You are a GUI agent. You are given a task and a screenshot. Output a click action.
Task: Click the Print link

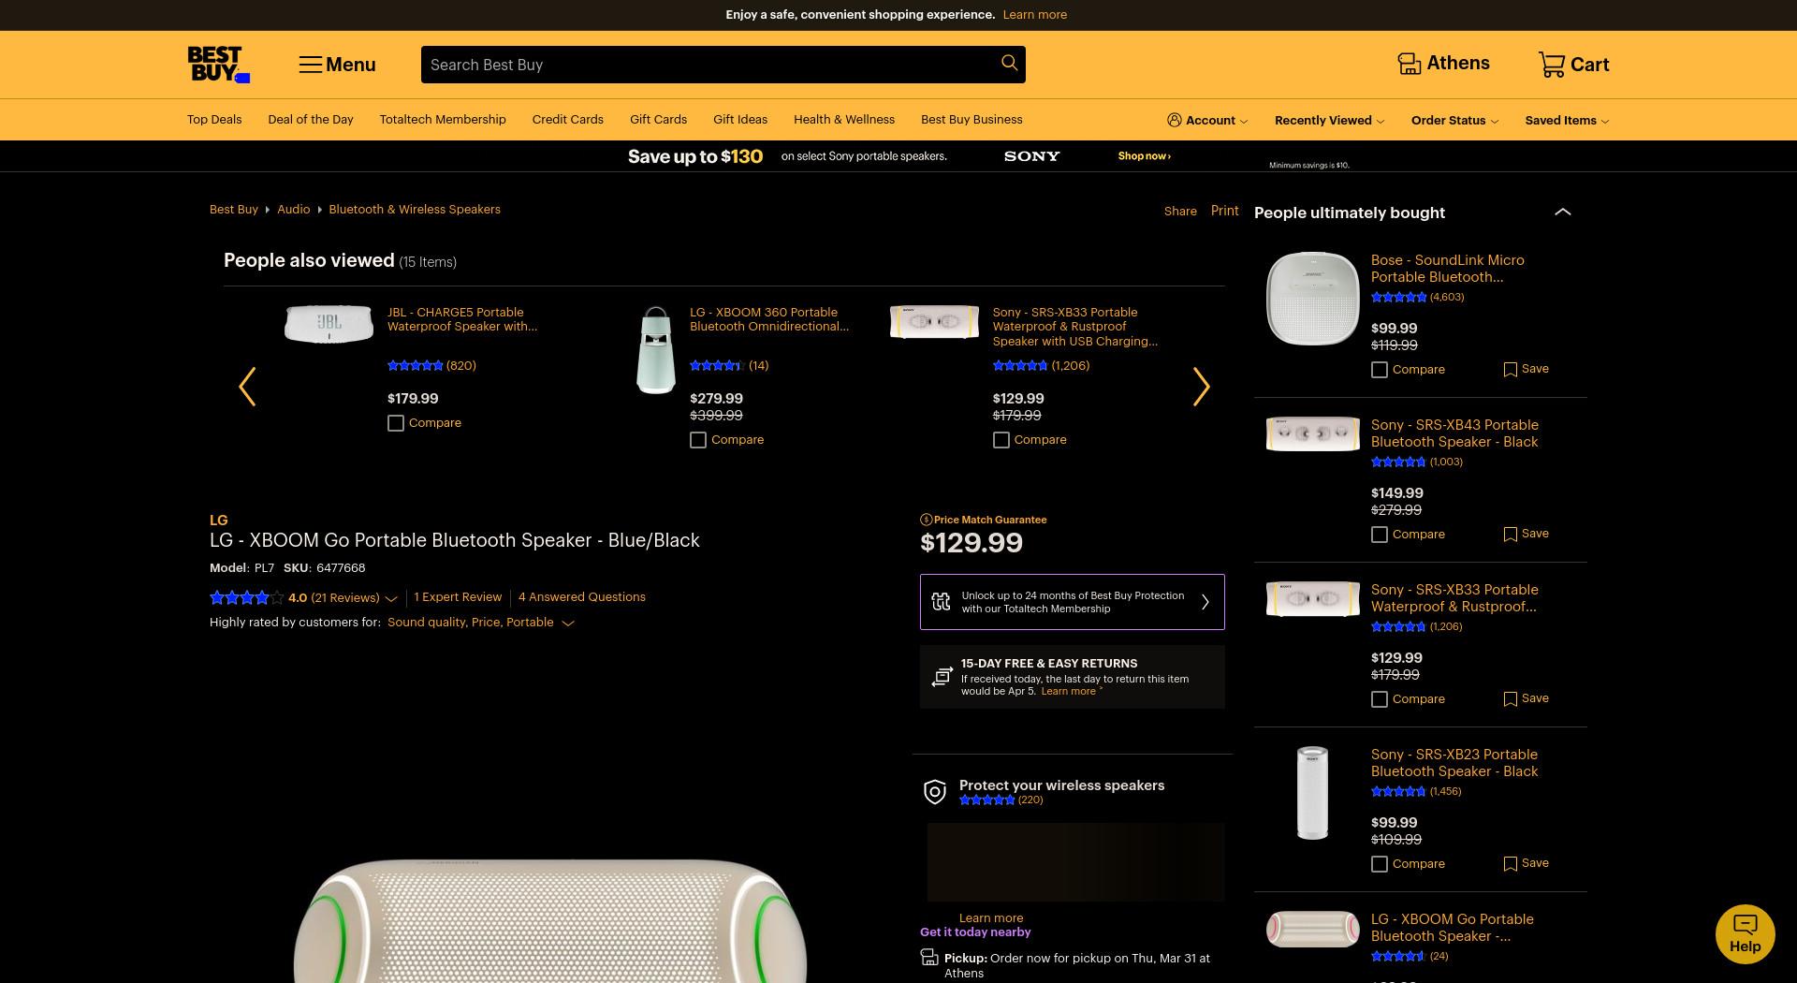coord(1224,211)
